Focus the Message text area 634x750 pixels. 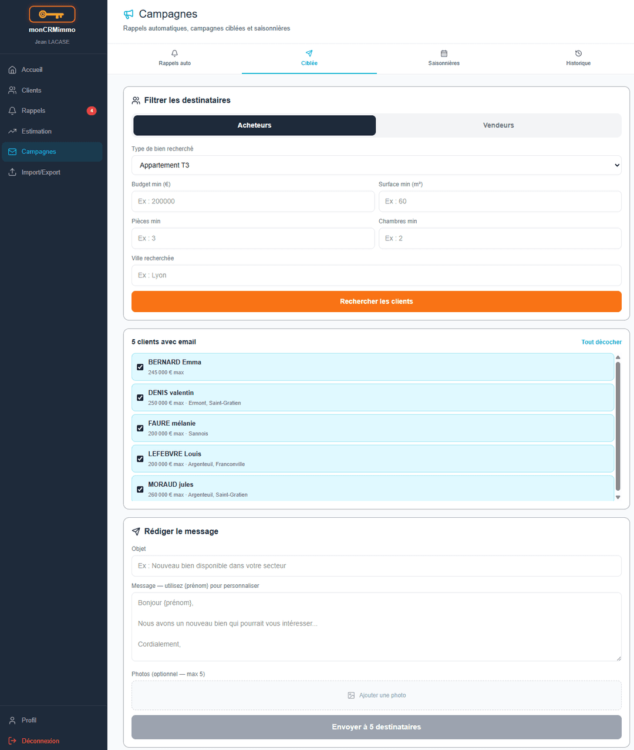(x=376, y=627)
